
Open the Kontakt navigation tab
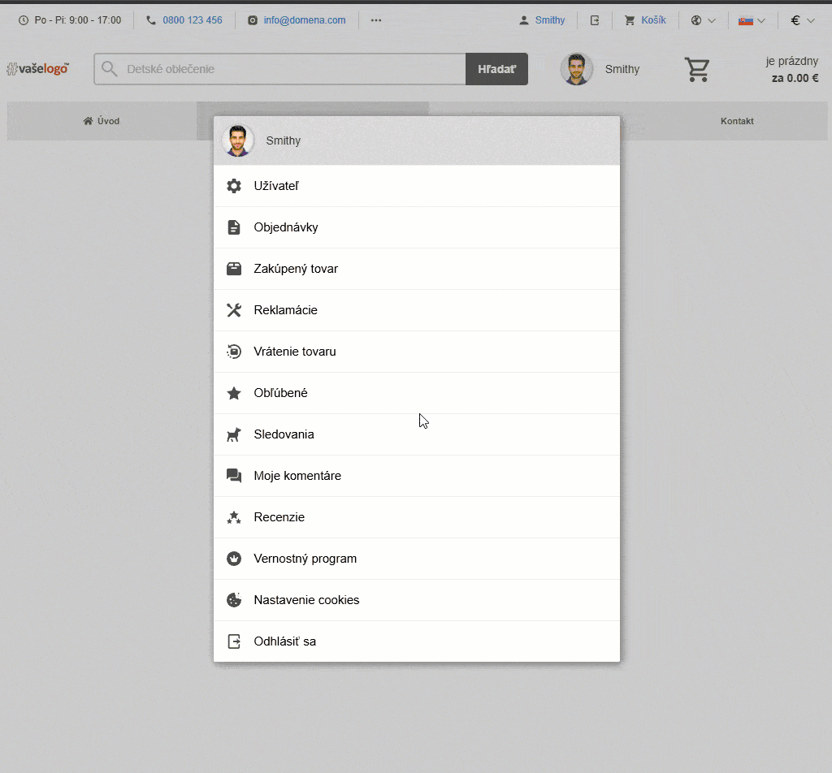point(737,121)
